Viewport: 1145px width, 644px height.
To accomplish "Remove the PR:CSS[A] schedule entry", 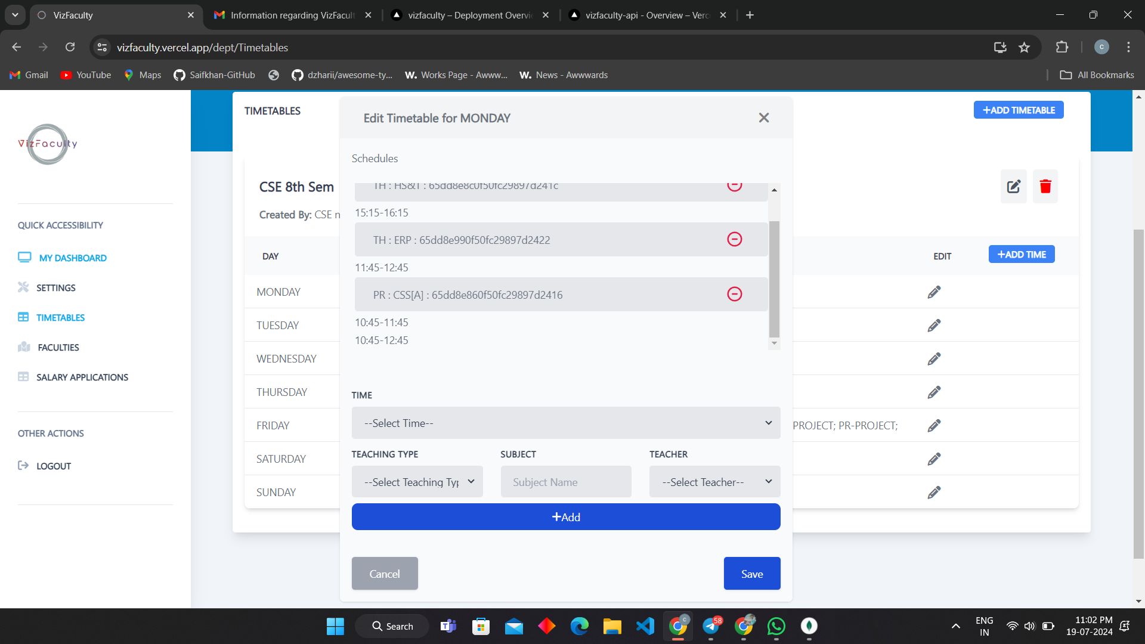I will (x=735, y=294).
